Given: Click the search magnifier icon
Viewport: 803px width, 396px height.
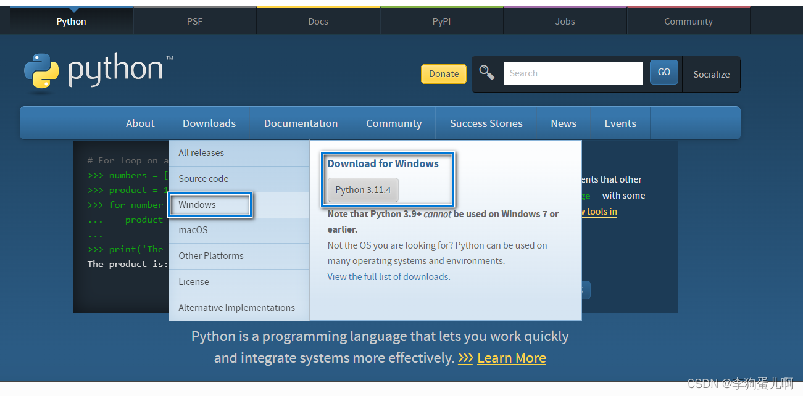Looking at the screenshot, I should click(x=487, y=73).
